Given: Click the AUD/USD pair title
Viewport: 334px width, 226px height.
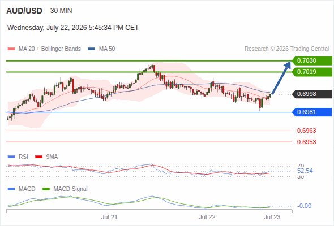Looking at the screenshot, I should pos(24,11).
